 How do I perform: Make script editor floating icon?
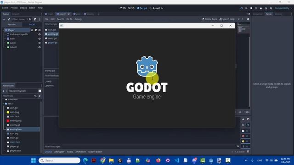248,19
